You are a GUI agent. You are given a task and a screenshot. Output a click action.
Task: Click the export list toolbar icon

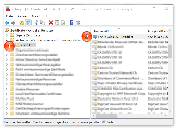[63, 23]
